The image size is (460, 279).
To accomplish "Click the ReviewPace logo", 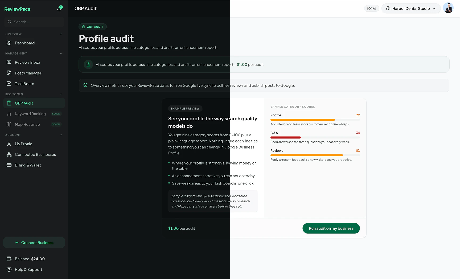I will click(x=17, y=9).
